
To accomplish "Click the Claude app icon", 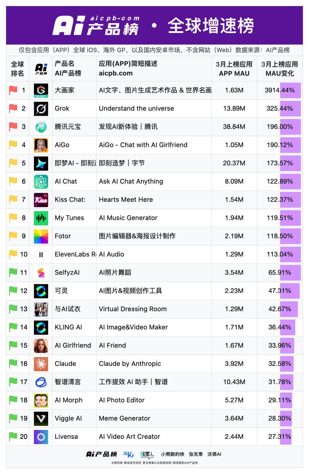I will (x=41, y=364).
